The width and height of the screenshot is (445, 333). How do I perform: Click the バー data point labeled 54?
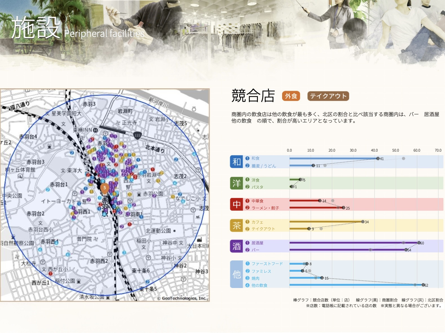(x=406, y=250)
